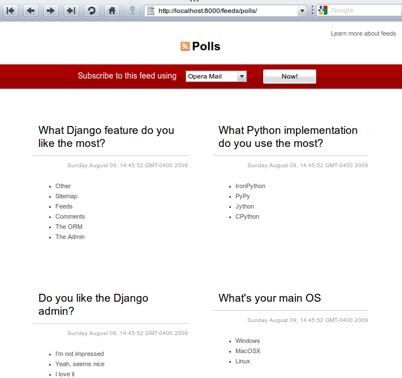Expand the address bar history dropdown
The image size is (402, 378).
[x=302, y=11]
